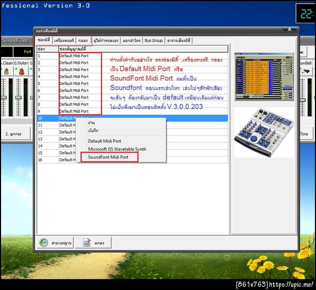Click the virtual sound canvas thumbnail

pos(264,76)
